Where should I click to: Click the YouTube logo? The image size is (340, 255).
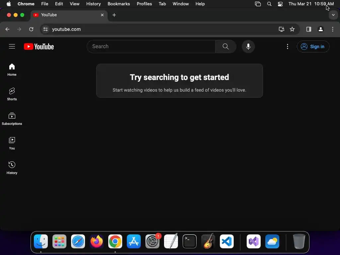(39, 46)
